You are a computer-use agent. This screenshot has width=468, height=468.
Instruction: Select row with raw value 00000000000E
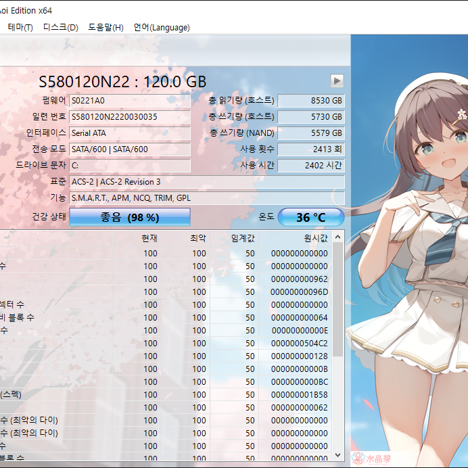coord(166,331)
